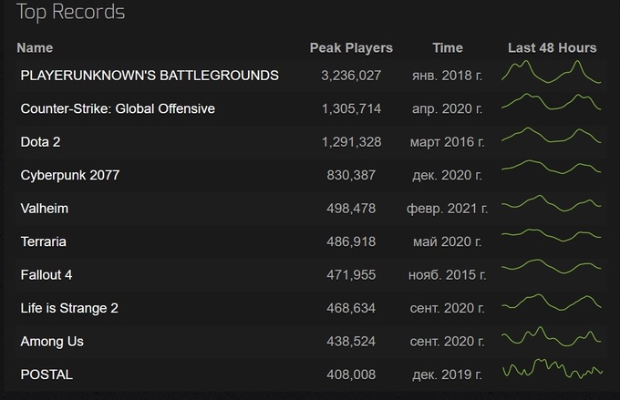Click Cyberpunk 2077 peak value 830,387
The image size is (620, 400).
351,175
